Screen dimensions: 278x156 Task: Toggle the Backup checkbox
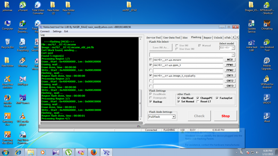[x=151, y=102]
